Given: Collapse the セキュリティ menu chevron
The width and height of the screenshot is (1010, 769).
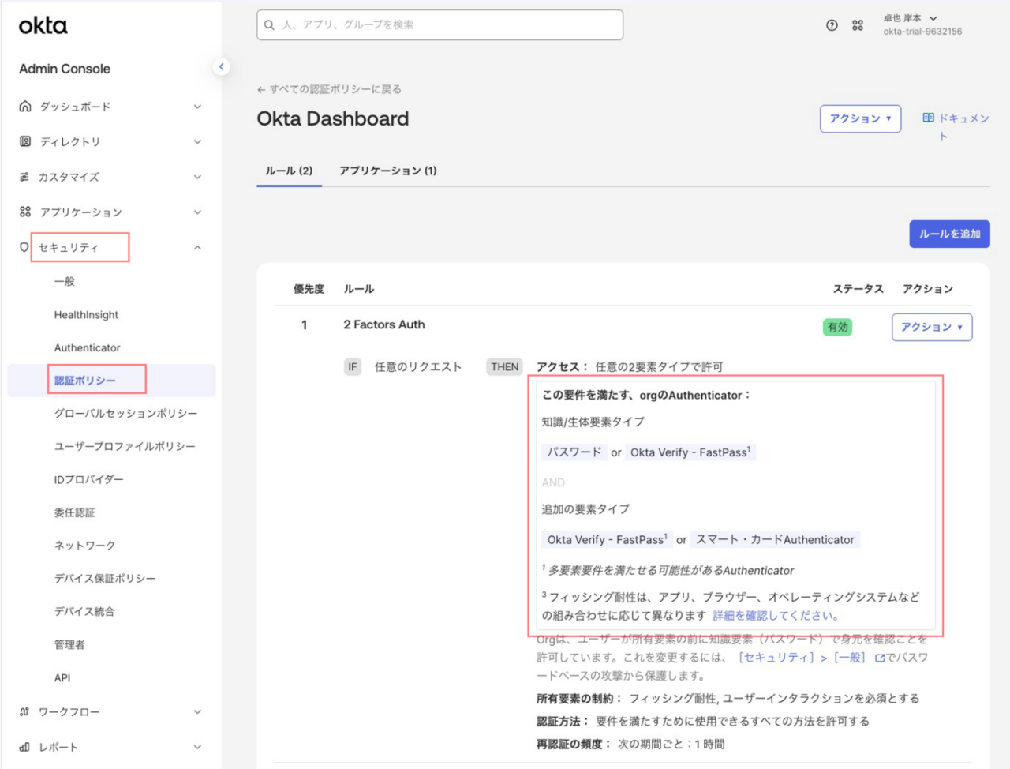Looking at the screenshot, I should tap(197, 248).
